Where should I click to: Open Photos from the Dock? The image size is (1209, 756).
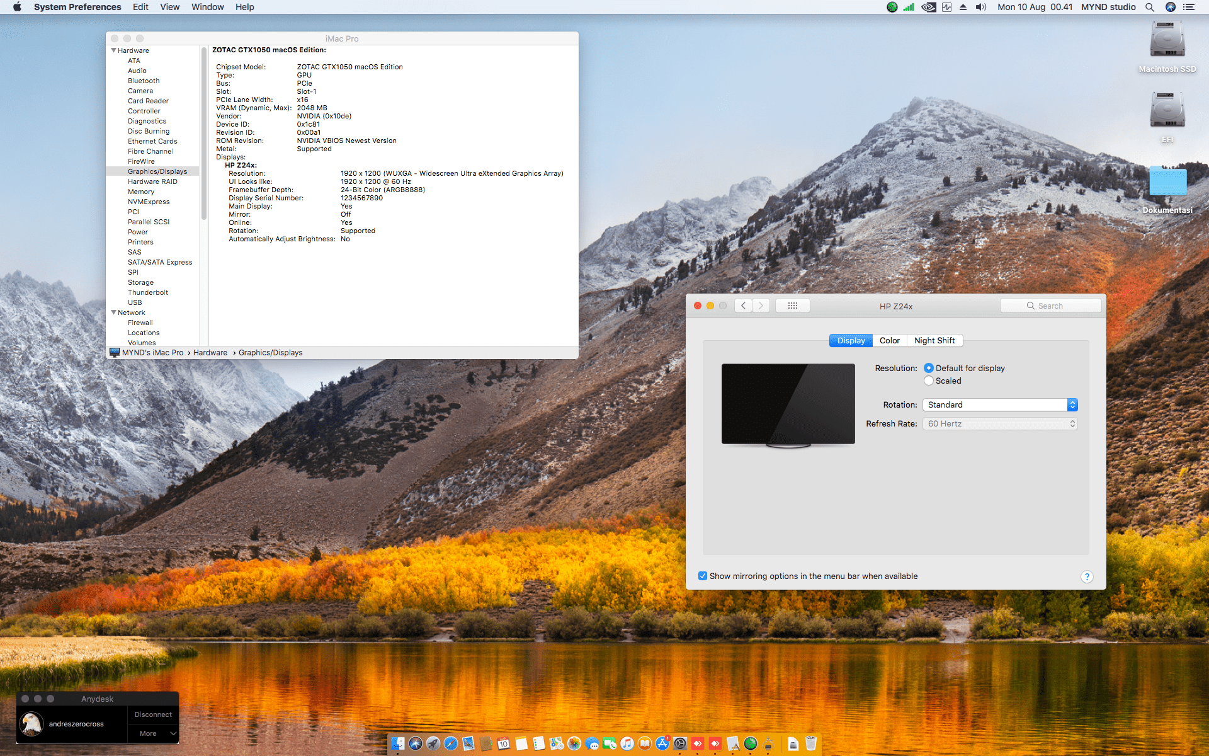574,743
